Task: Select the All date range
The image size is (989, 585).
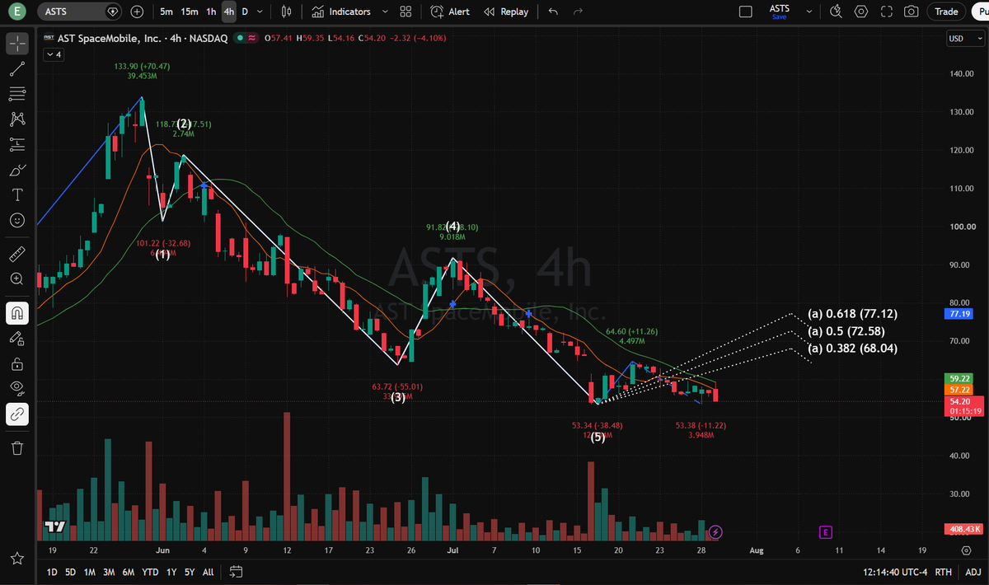Action: (208, 572)
